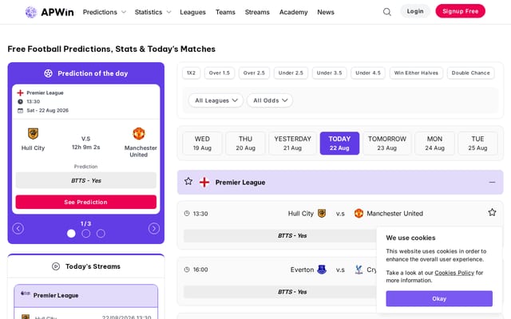The width and height of the screenshot is (511, 319).
Task: Open the News nav item
Action: [326, 12]
